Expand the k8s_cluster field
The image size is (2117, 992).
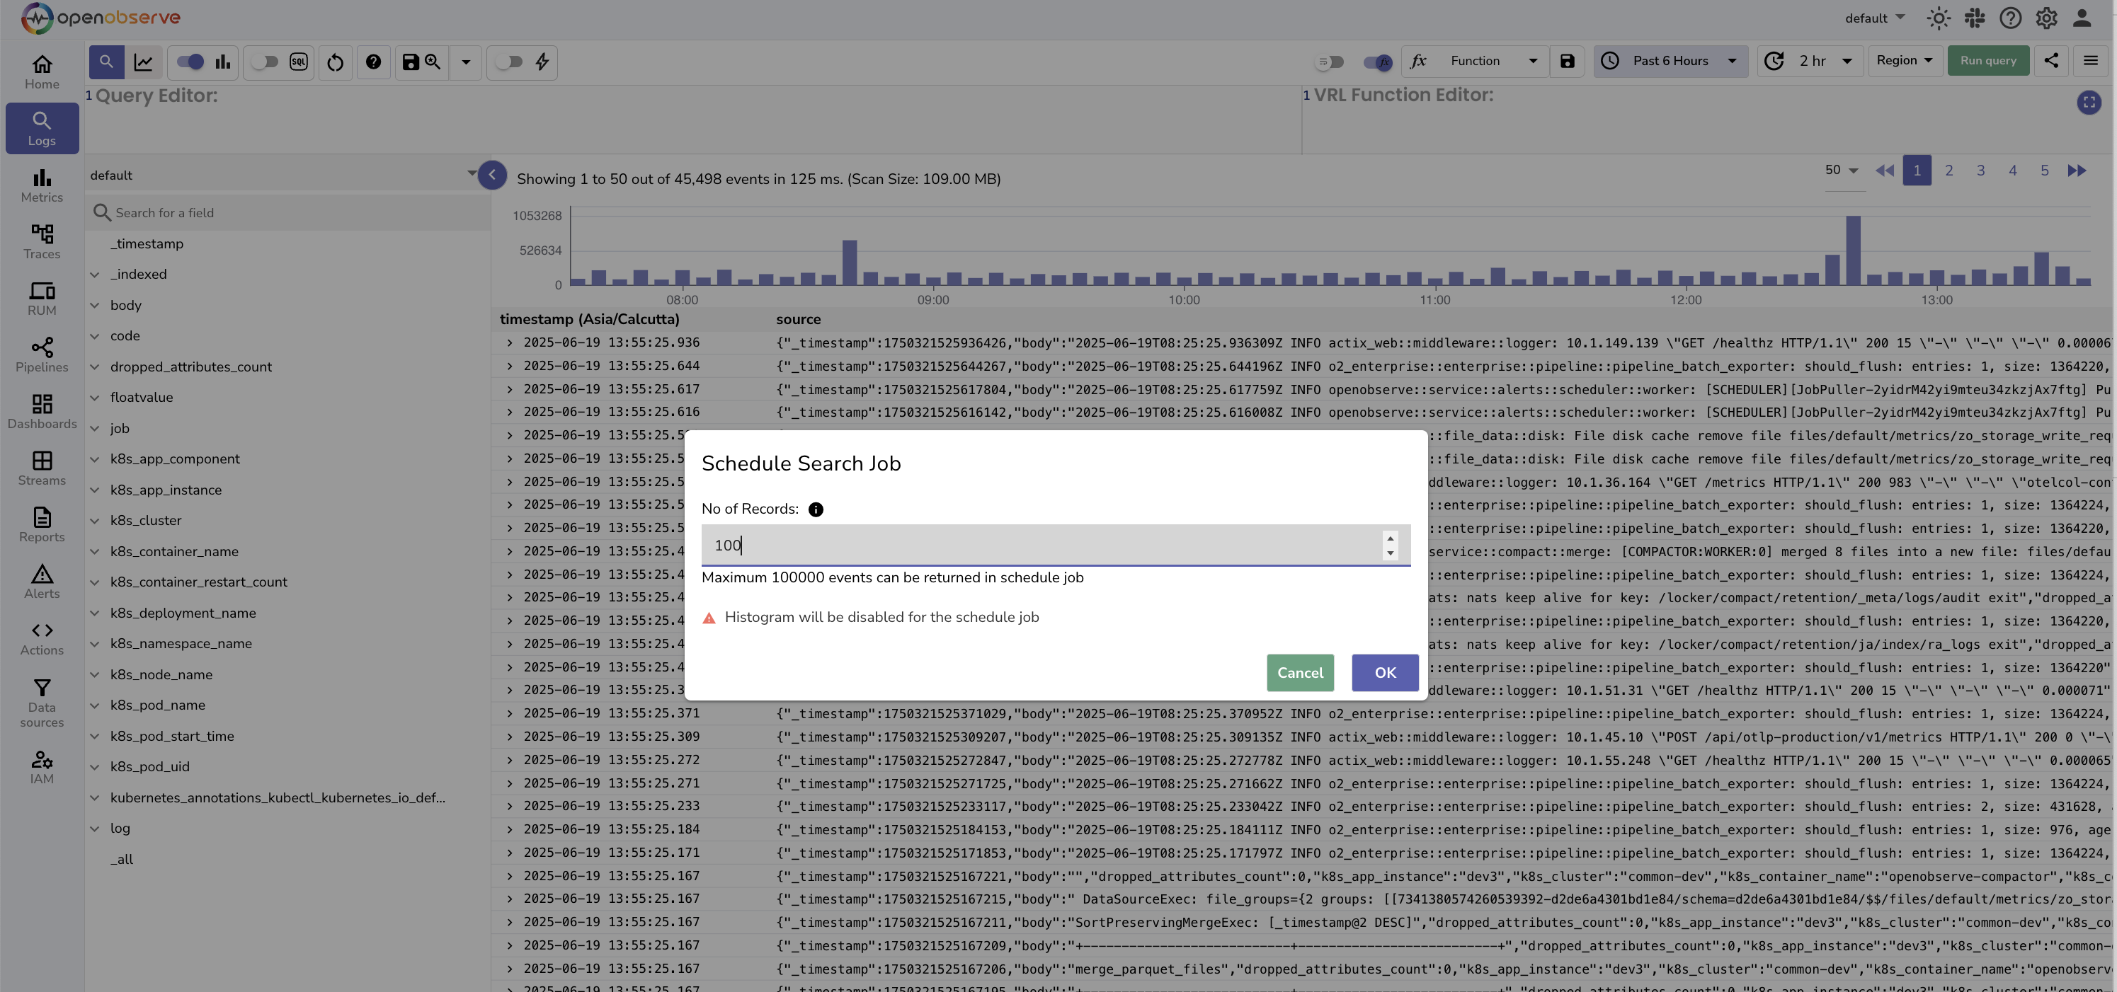[x=94, y=521]
